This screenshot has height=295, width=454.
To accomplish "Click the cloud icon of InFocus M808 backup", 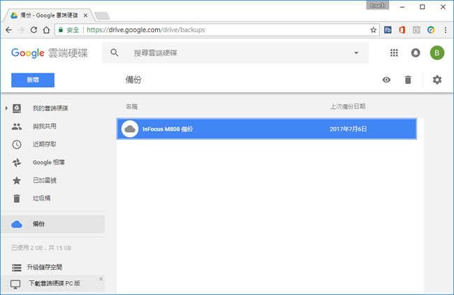I will (130, 129).
